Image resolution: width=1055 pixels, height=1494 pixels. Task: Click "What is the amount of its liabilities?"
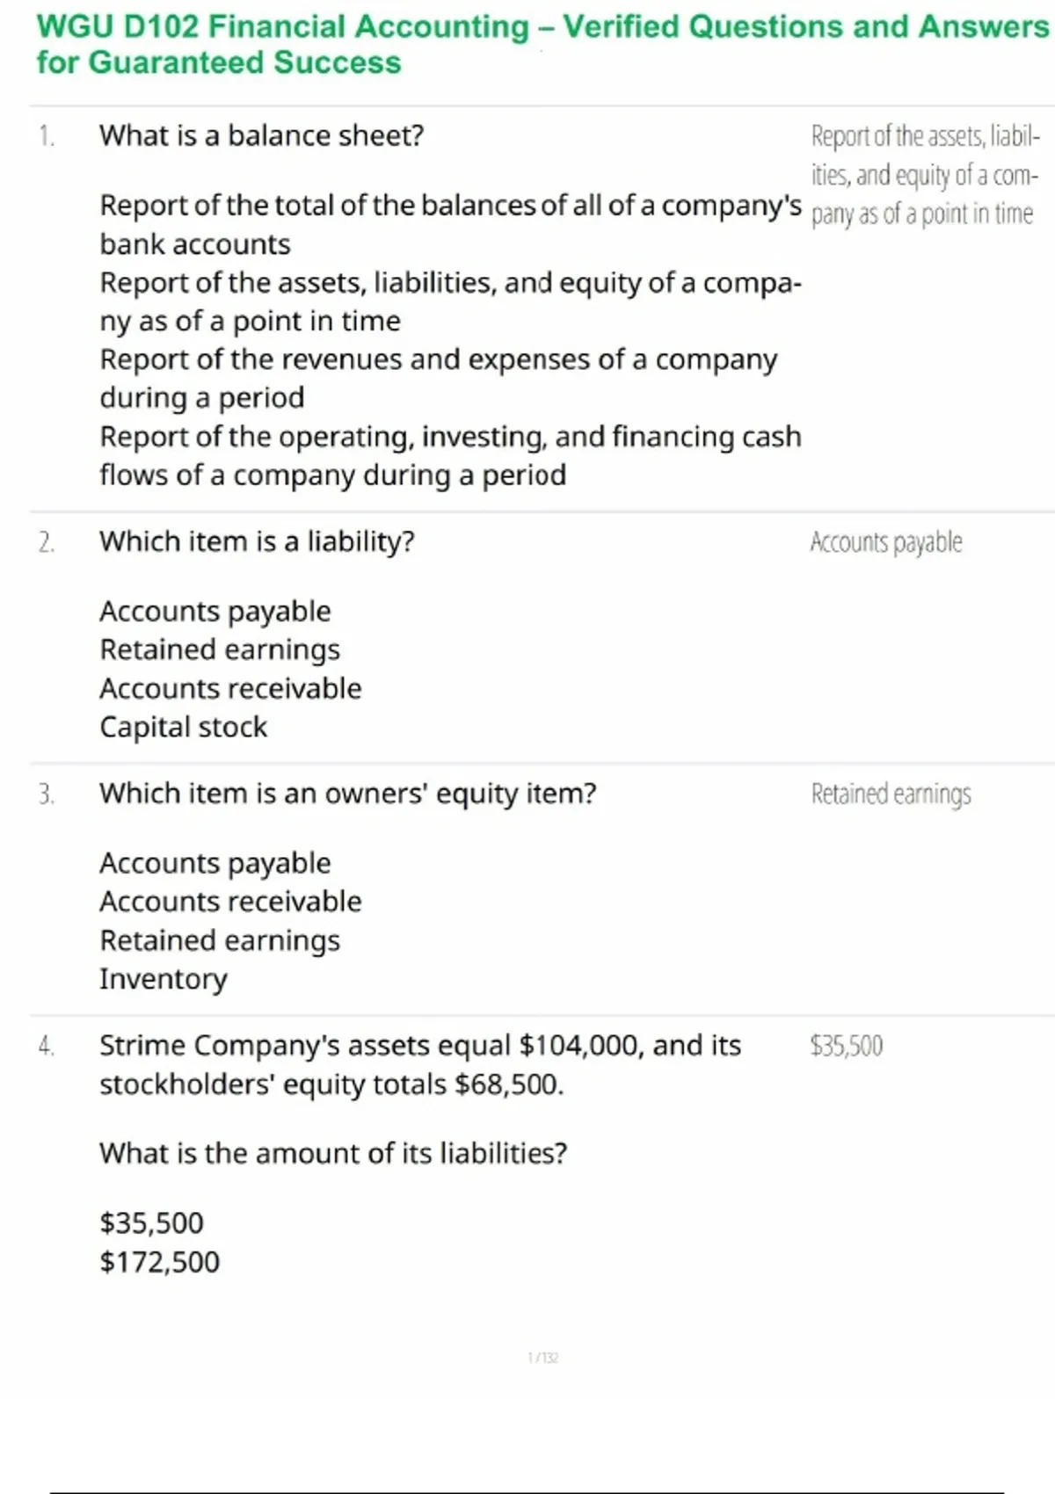[x=333, y=1153]
